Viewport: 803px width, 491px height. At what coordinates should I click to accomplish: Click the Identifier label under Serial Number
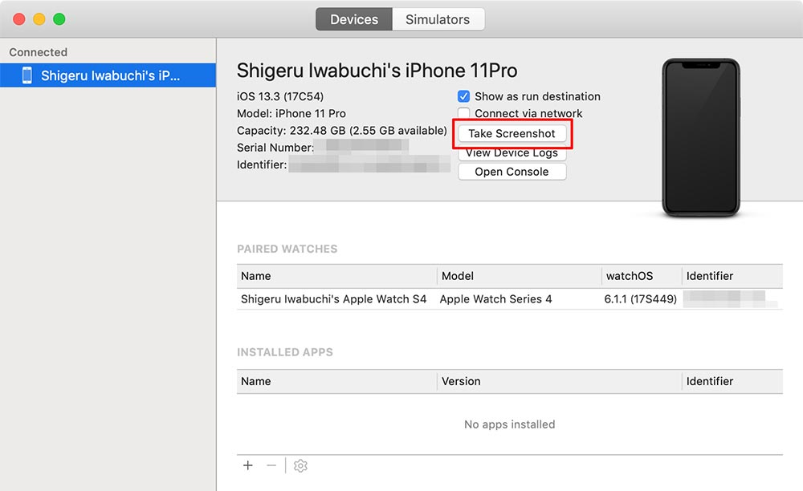click(x=262, y=164)
